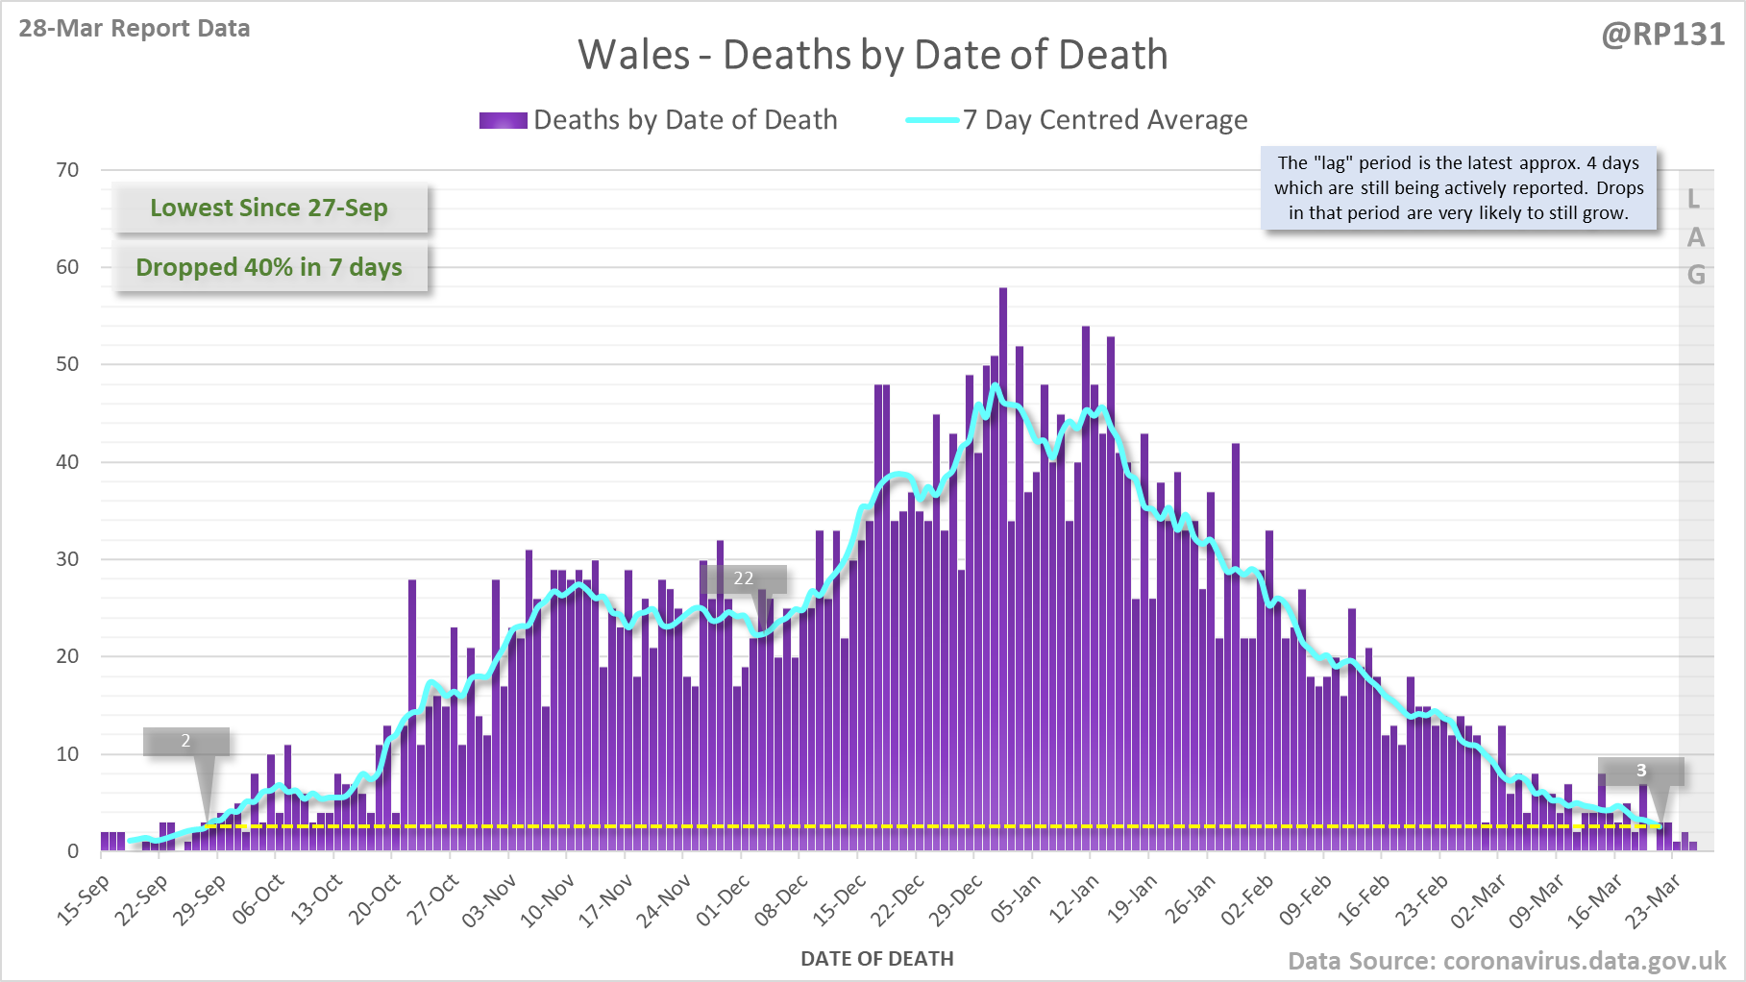Viewport: 1746px width, 982px height.
Task: Click the 29-Dec x-axis date label
Action: 956,899
